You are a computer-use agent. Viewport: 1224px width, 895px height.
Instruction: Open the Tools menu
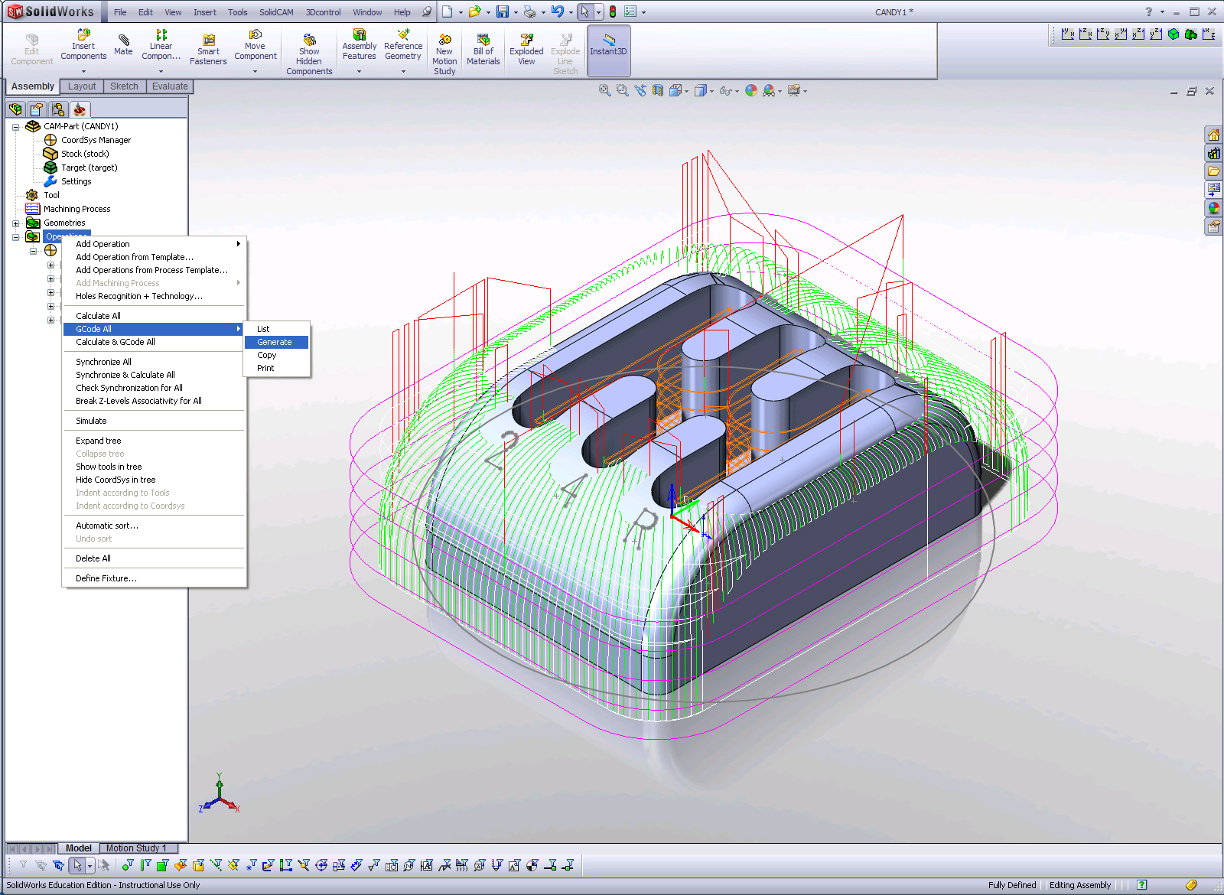point(238,12)
